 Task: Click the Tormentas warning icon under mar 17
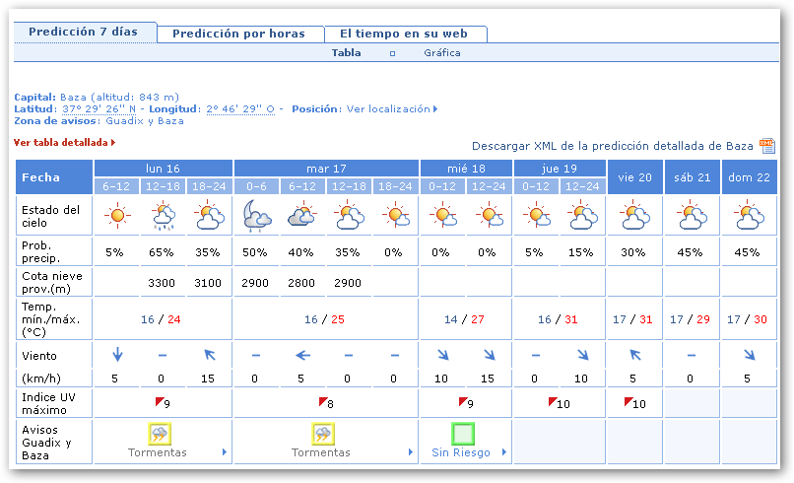pos(321,434)
